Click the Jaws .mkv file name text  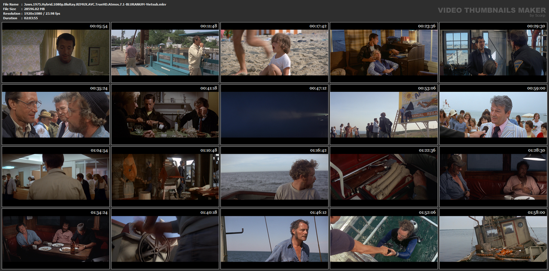(x=95, y=4)
